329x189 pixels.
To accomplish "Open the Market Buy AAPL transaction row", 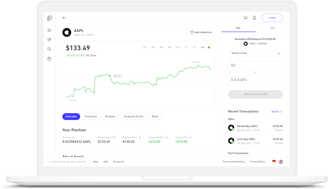I will click(255, 128).
